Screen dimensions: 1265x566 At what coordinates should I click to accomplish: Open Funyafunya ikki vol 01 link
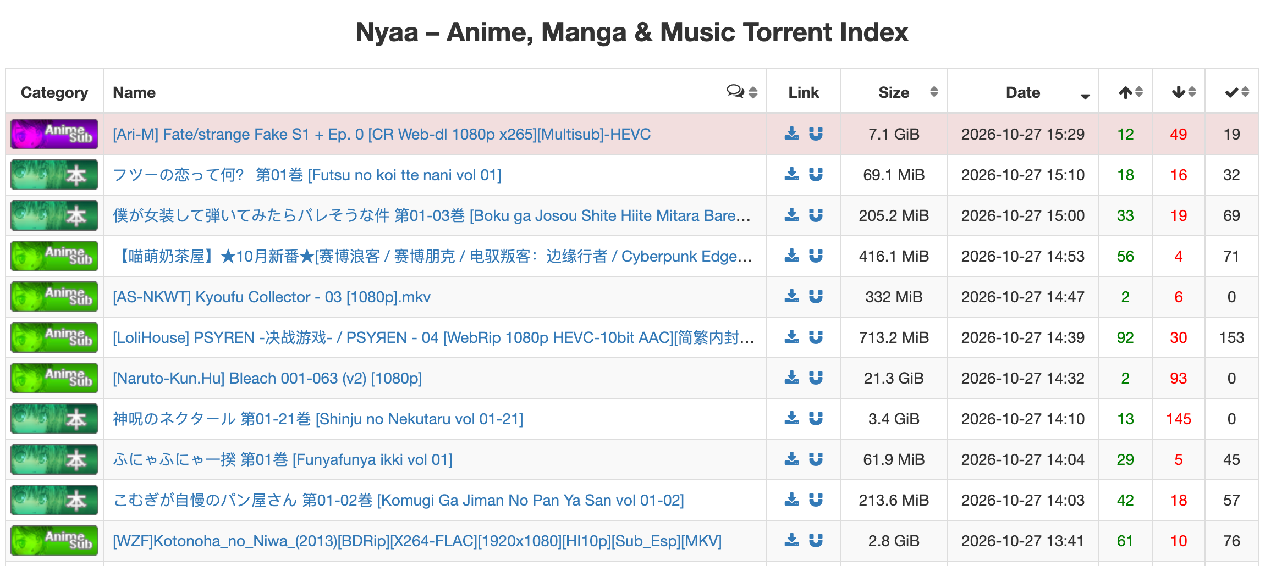pyautogui.click(x=283, y=459)
